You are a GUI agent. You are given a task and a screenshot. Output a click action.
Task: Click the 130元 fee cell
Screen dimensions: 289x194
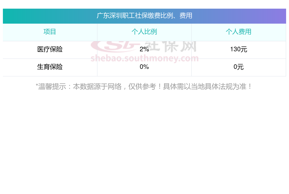(238, 49)
